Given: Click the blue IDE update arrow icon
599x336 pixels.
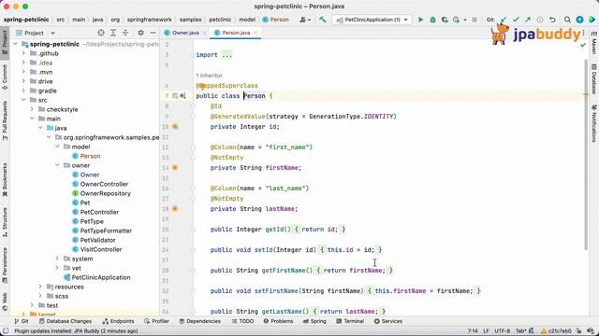Looking at the screenshot, I should (x=579, y=20).
